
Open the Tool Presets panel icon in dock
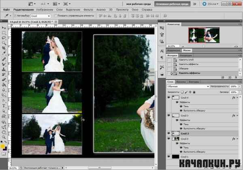[162, 67]
